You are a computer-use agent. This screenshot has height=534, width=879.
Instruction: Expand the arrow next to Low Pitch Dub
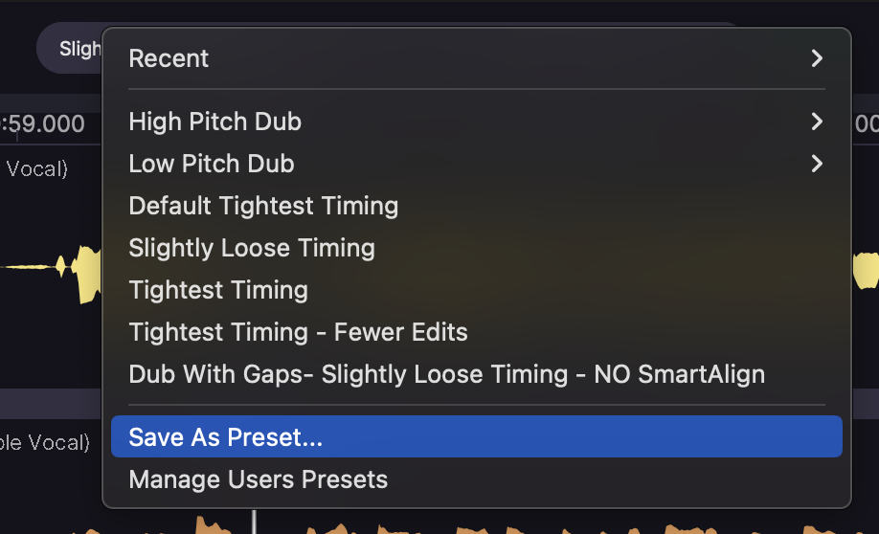tap(817, 164)
